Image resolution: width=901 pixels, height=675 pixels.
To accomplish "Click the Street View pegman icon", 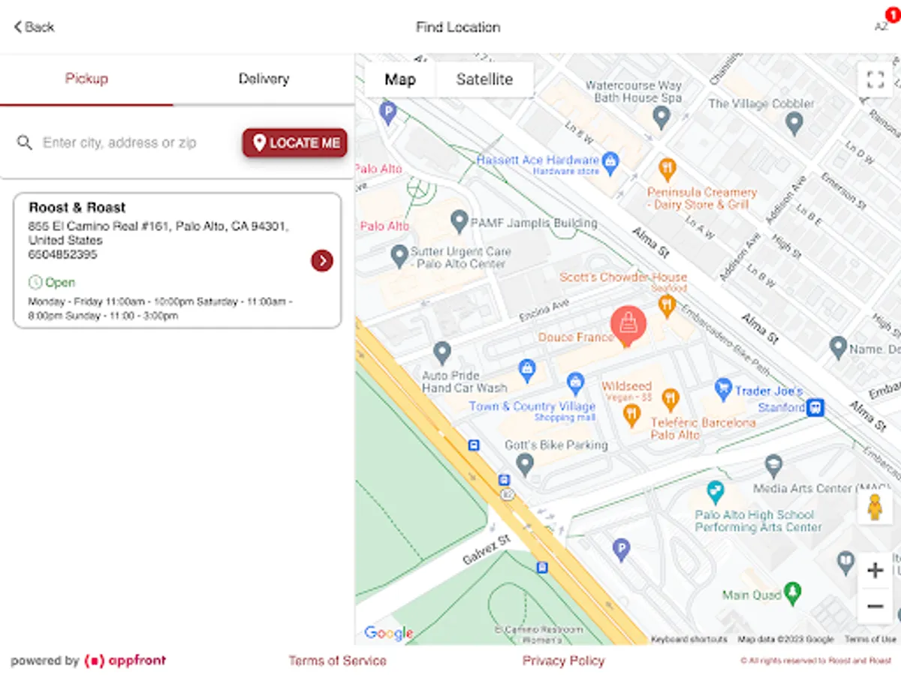I will 875,508.
